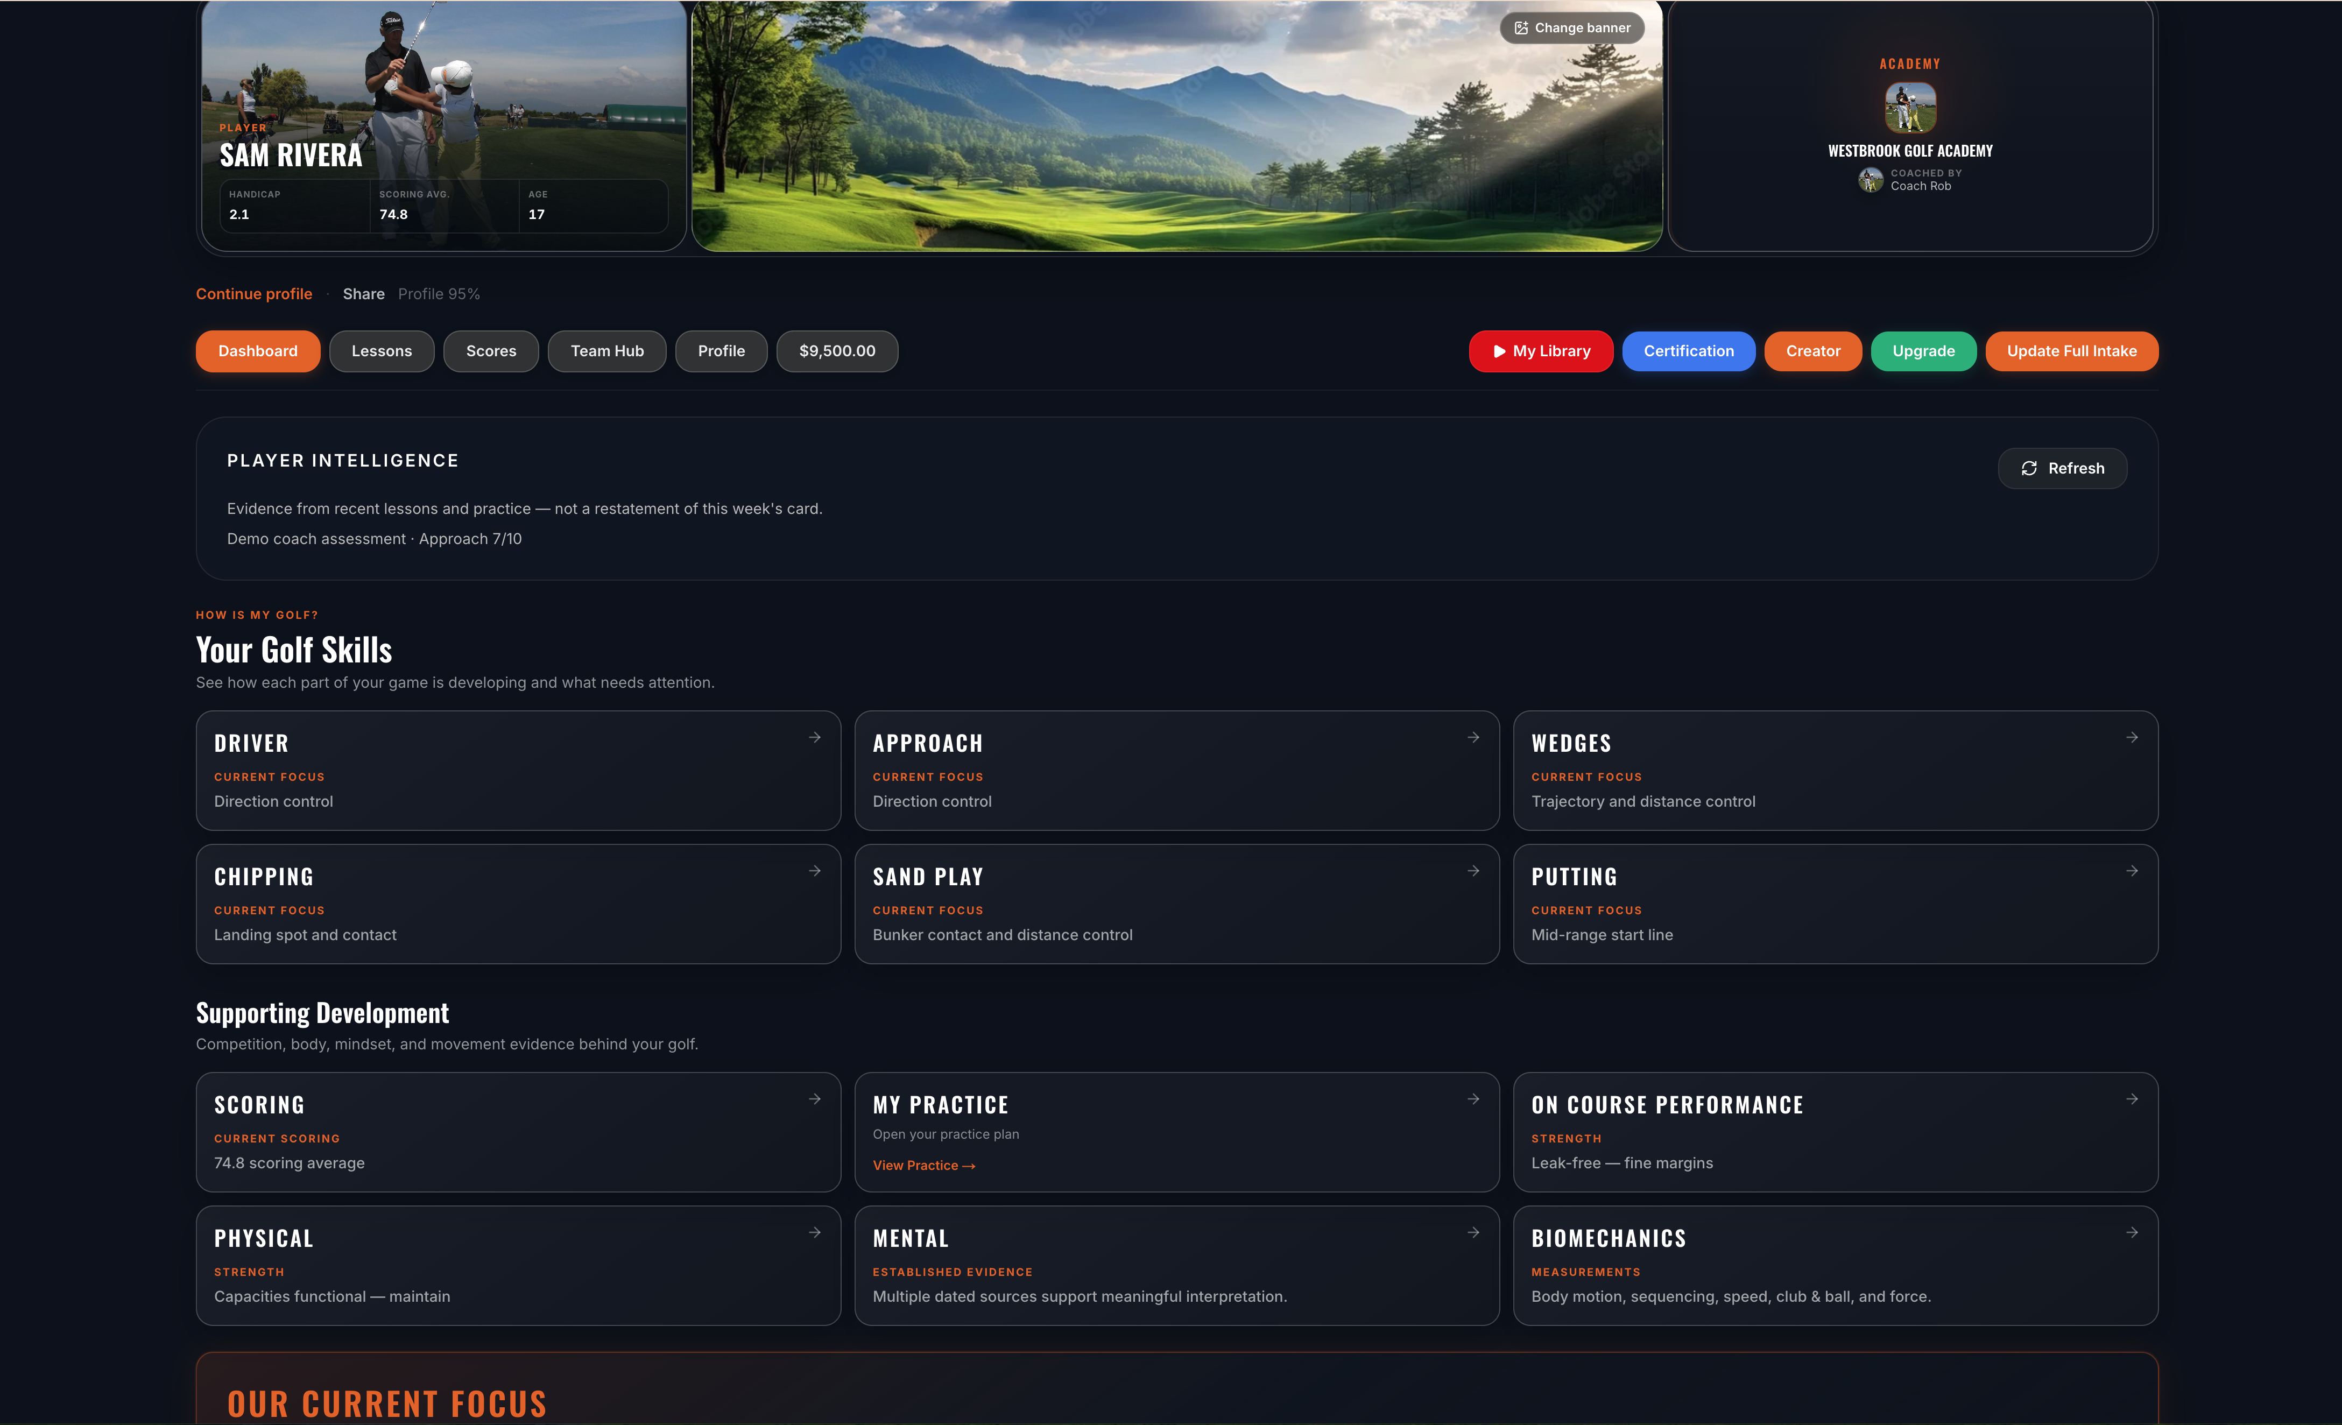Open the Team Hub tab

608,351
